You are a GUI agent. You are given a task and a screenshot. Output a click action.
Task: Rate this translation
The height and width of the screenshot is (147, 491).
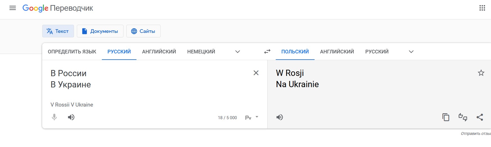click(x=463, y=117)
